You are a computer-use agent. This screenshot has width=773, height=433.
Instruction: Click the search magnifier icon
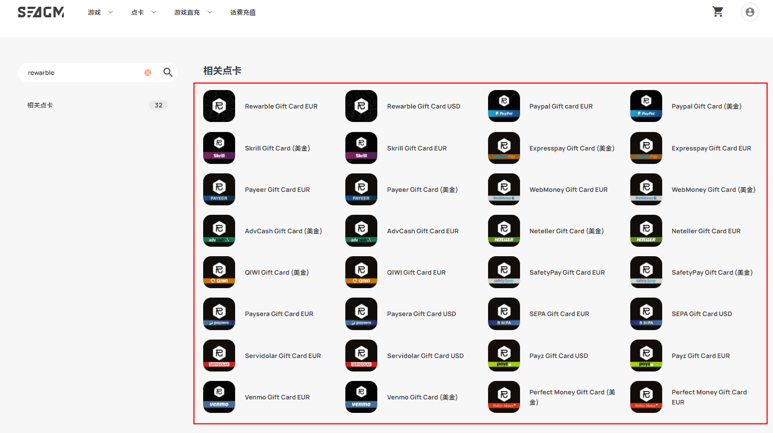pyautogui.click(x=168, y=72)
